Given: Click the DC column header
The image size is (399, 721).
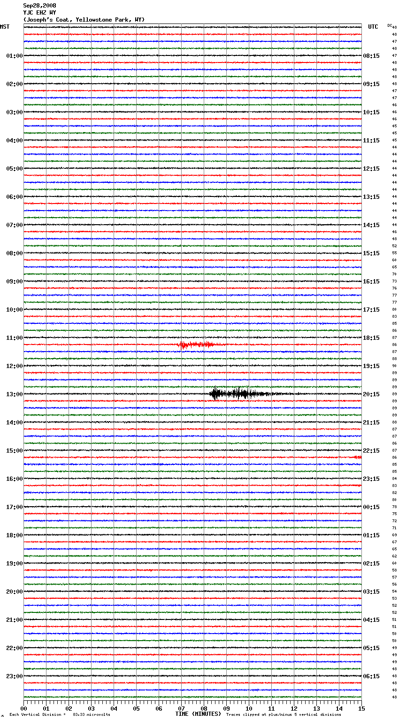Looking at the screenshot, I should [390, 25].
